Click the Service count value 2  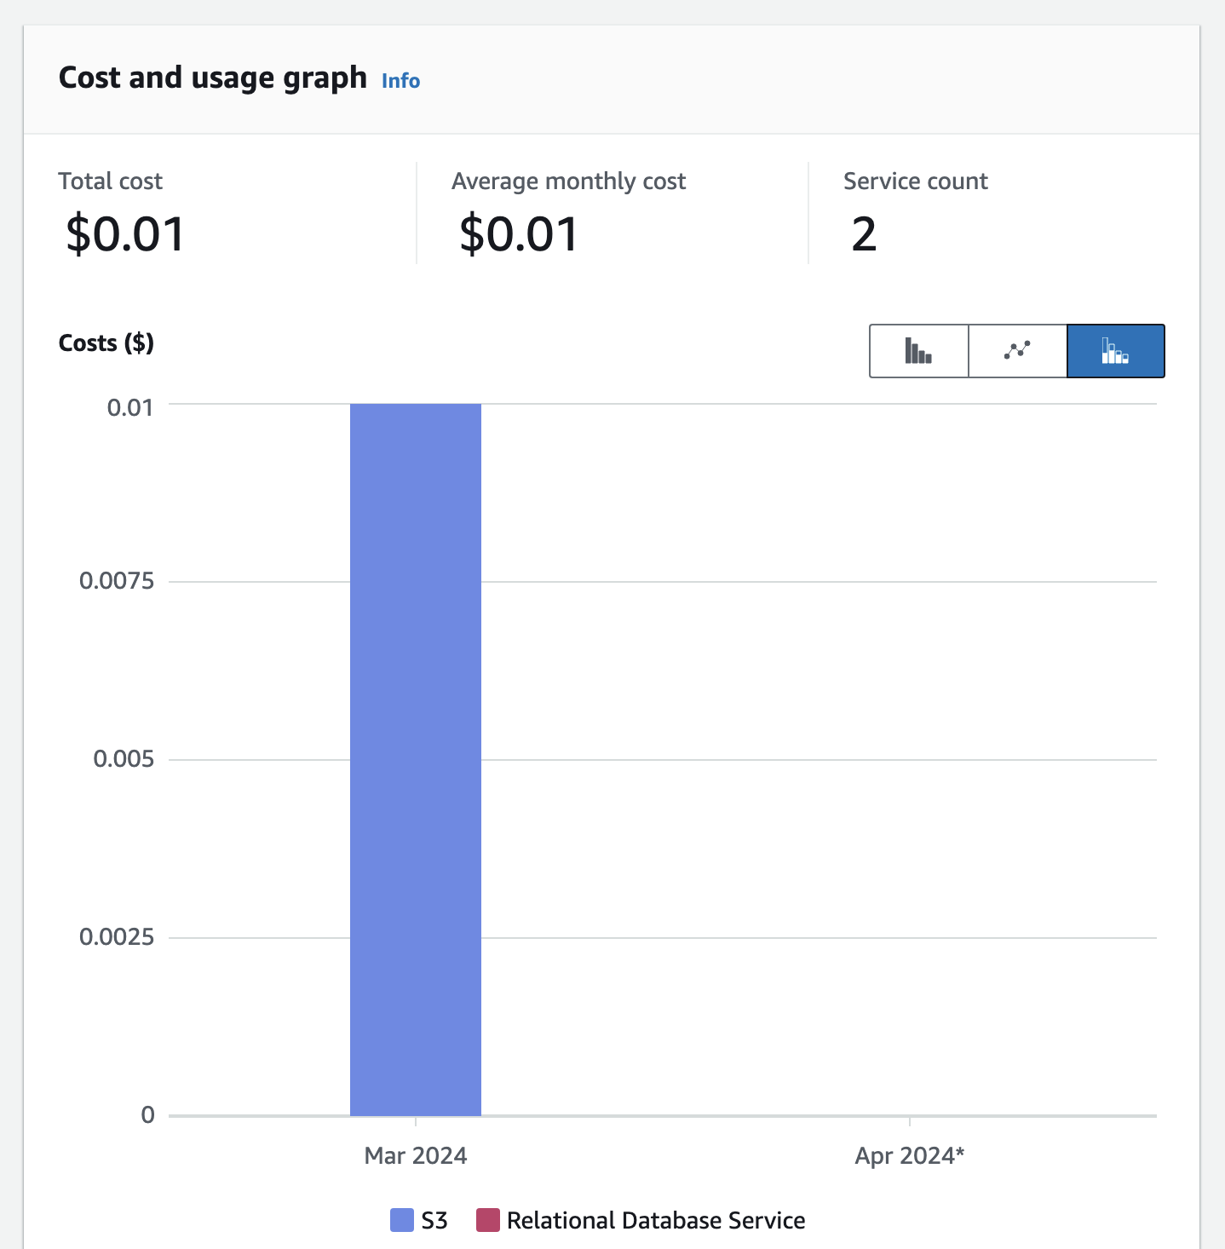point(864,234)
